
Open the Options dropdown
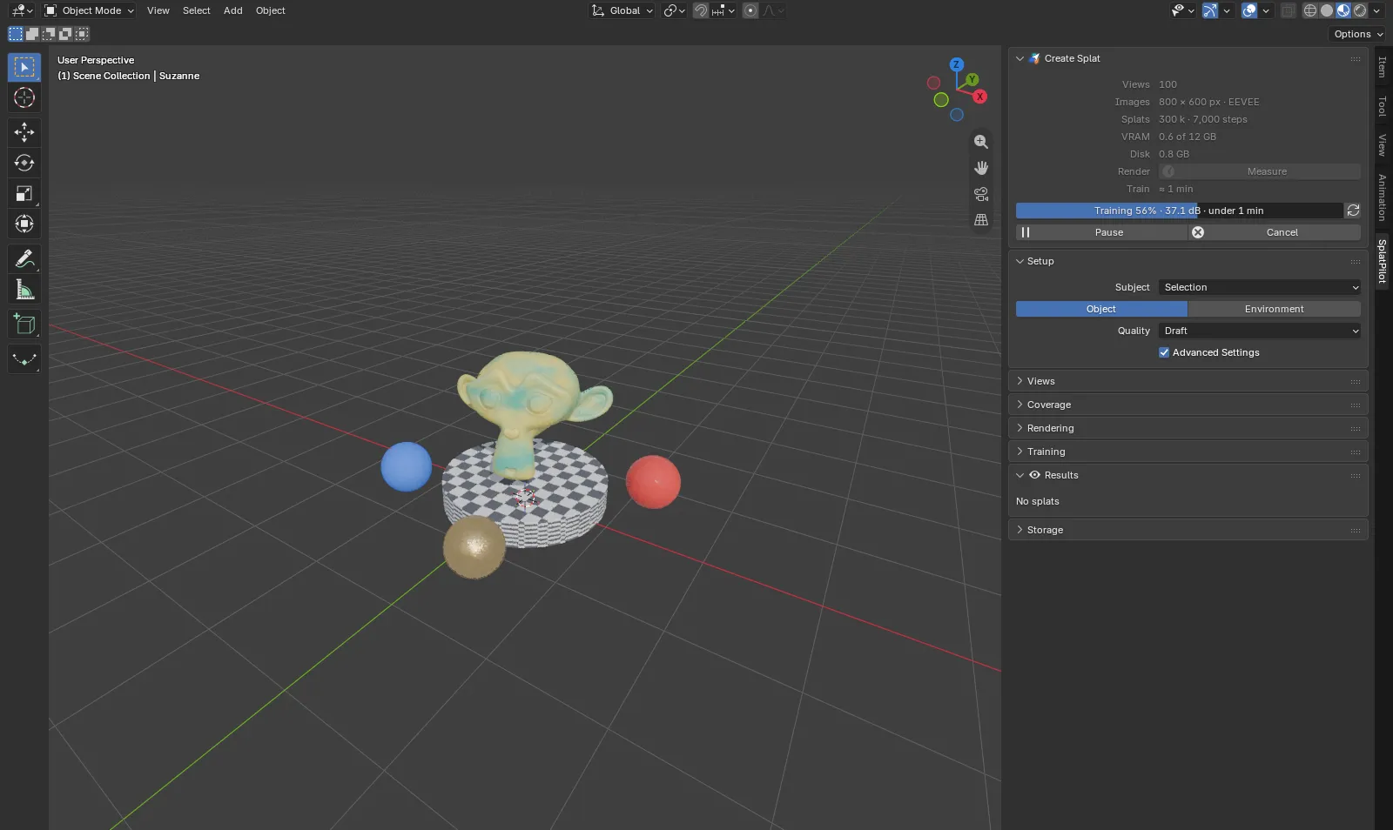click(x=1358, y=34)
